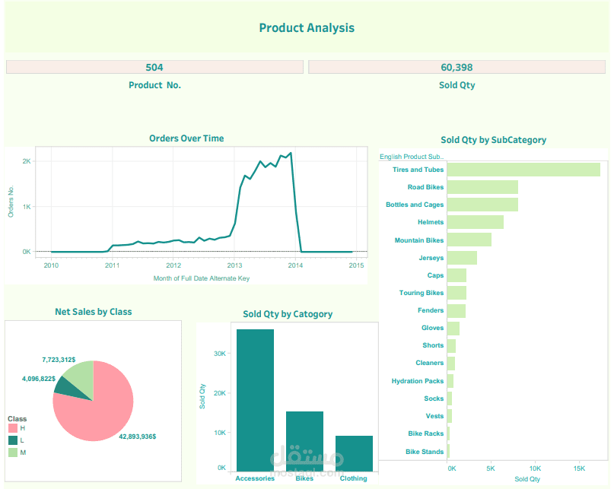Click the 7,723,312$ pie label
This screenshot has width=614, height=489.
click(x=59, y=360)
